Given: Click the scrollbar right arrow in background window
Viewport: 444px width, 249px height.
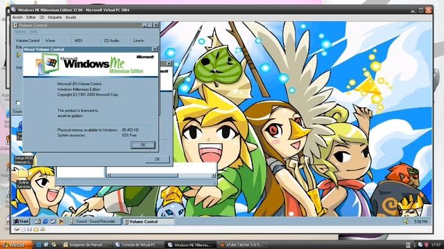Looking at the screenshot, I should pos(214,175).
